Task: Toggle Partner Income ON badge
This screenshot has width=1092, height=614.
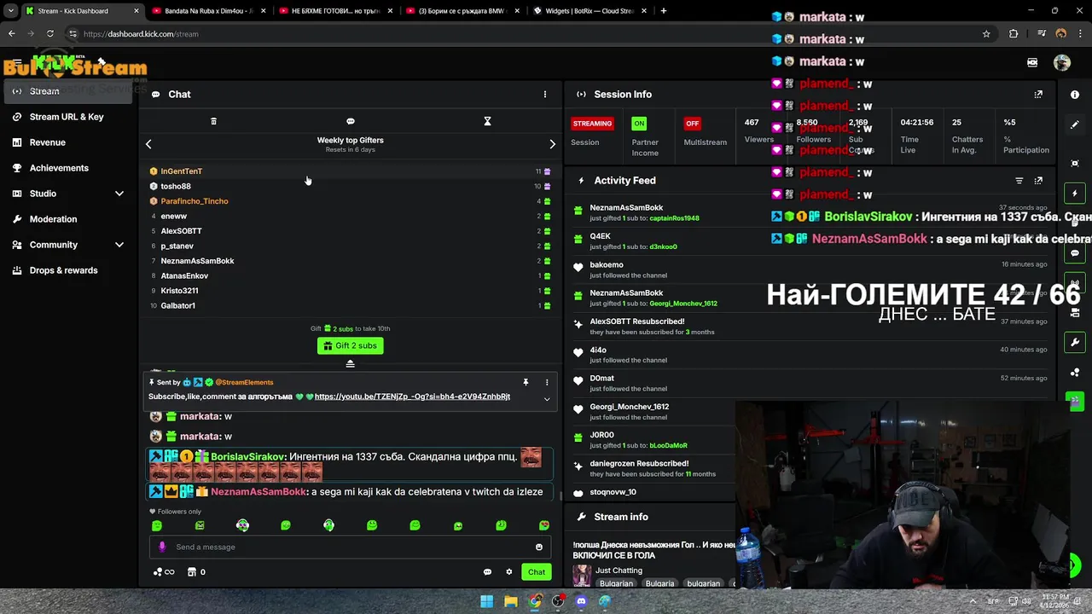Action: tap(639, 124)
